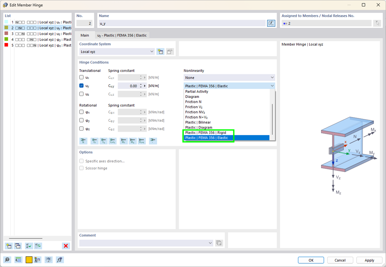386x267 pixels.
Task: Open the new coordinate system icon
Action: click(x=160, y=51)
